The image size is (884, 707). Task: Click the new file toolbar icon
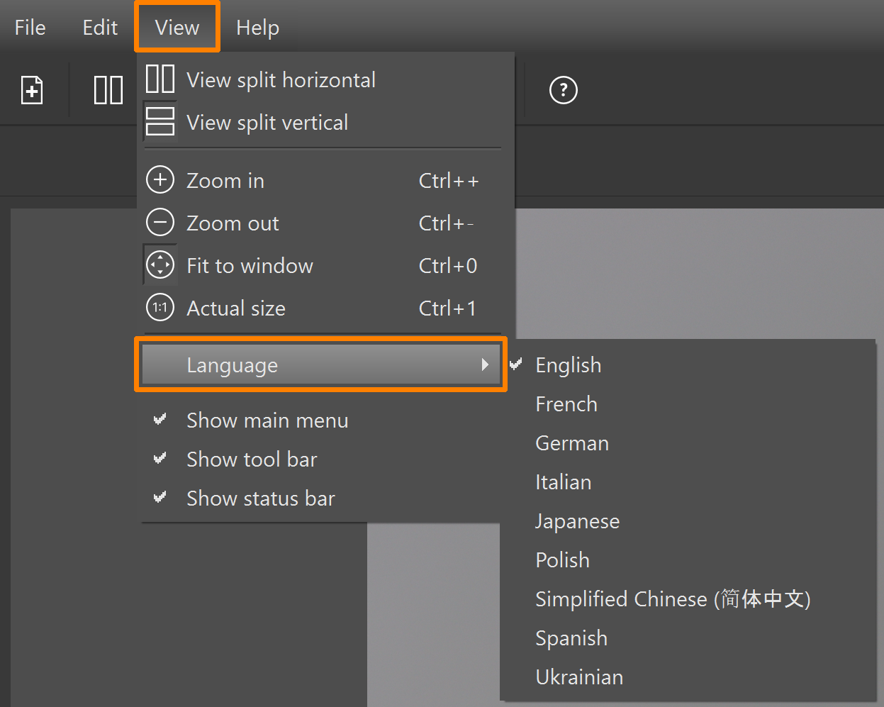[x=32, y=90]
